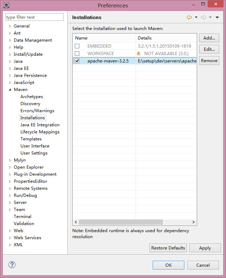The image size is (226, 278).
Task: Open Lifecycle Mappings page
Action: pos(40,132)
